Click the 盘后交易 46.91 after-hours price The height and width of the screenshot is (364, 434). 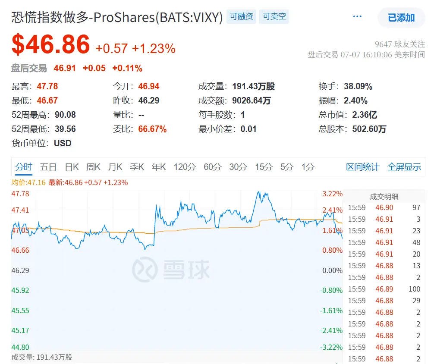[64, 68]
